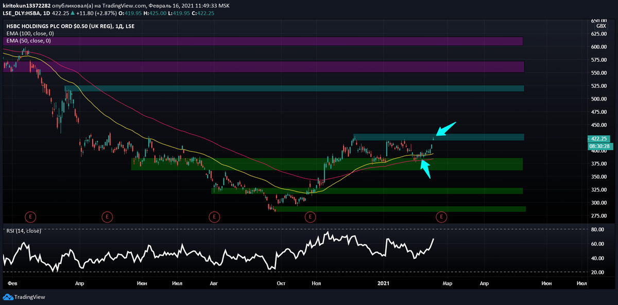Click the 375.00 price axis label
Viewport: 618px width, 305px height.
(598, 164)
